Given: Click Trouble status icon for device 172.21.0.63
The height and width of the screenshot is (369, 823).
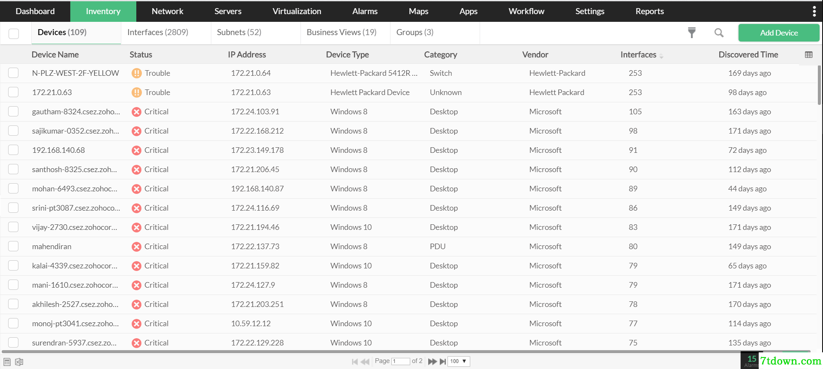Looking at the screenshot, I should [137, 92].
